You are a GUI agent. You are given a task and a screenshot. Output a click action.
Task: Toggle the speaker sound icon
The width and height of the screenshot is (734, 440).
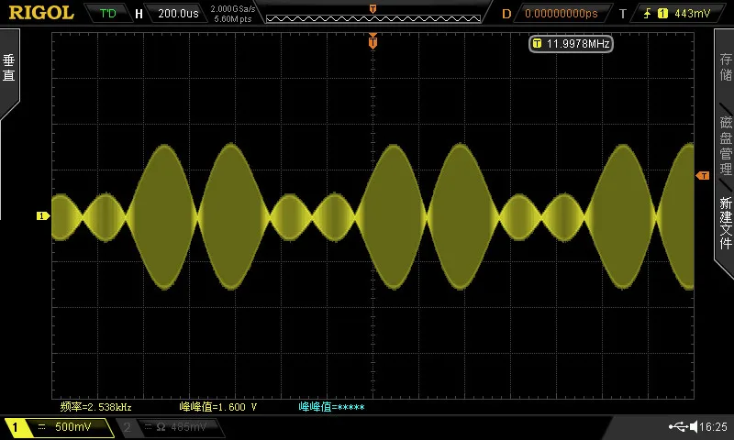tap(694, 426)
